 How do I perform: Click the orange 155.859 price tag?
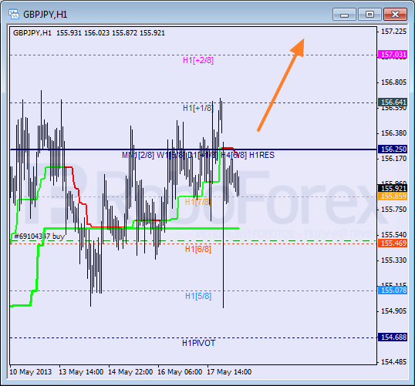[x=393, y=196]
